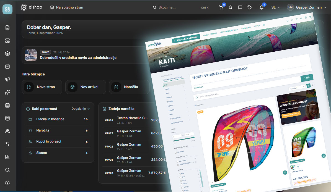This screenshot has width=331, height=192.
Task: Click the Nov artikel shortcut
Action: click(86, 87)
